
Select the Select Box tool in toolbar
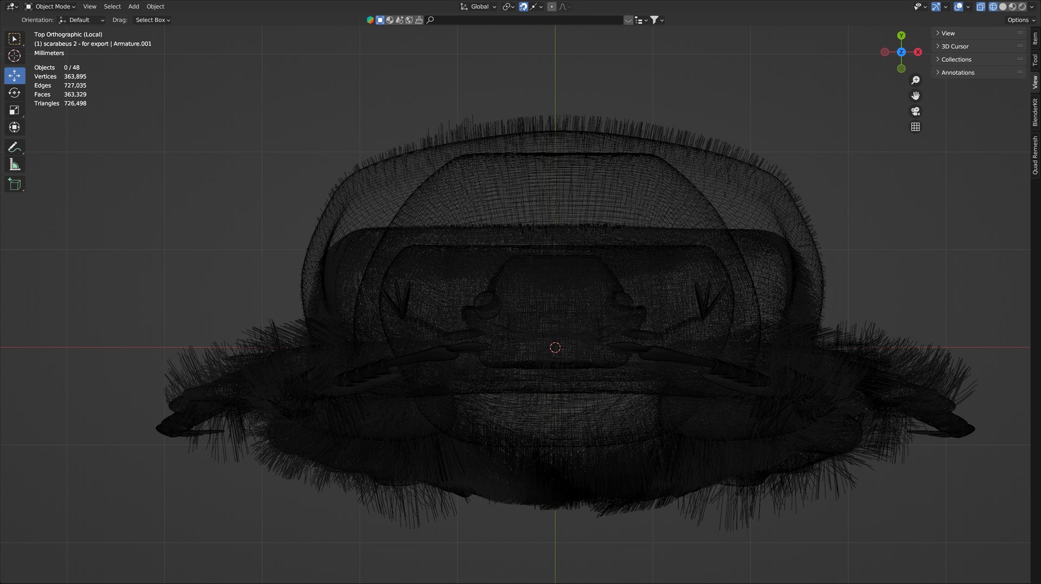pos(15,39)
